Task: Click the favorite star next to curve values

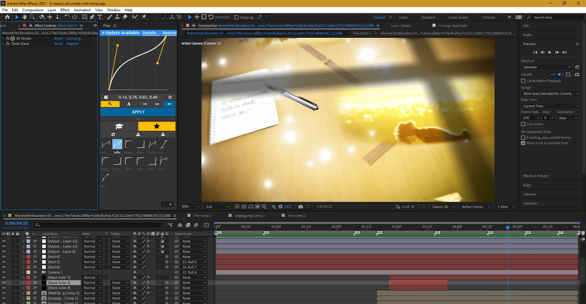Action: pyautogui.click(x=170, y=97)
